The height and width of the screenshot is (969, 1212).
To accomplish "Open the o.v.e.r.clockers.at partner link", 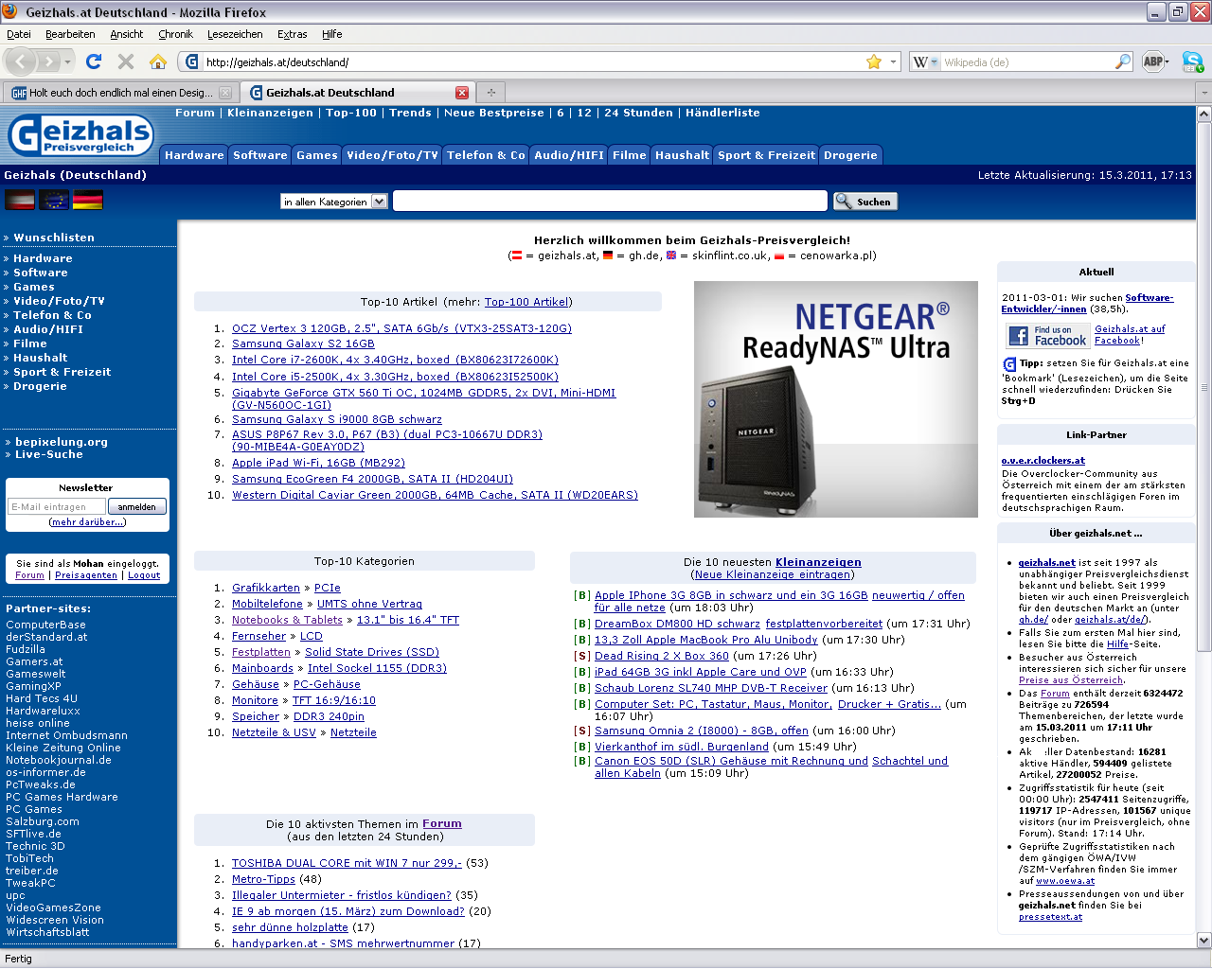I will point(1043,461).
